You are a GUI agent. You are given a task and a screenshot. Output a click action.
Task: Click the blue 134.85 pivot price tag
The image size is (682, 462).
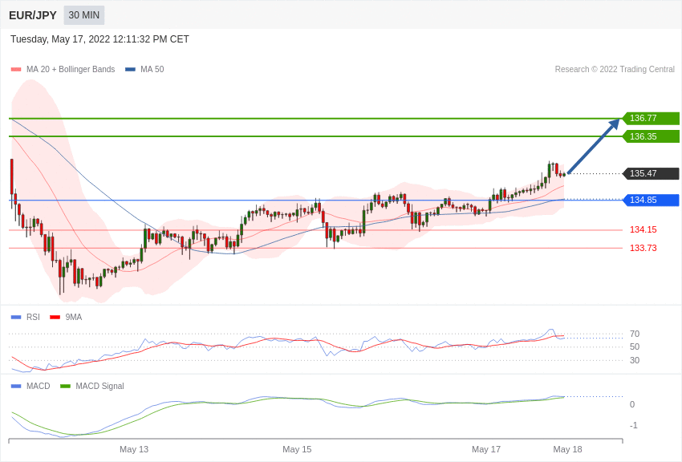(x=651, y=200)
